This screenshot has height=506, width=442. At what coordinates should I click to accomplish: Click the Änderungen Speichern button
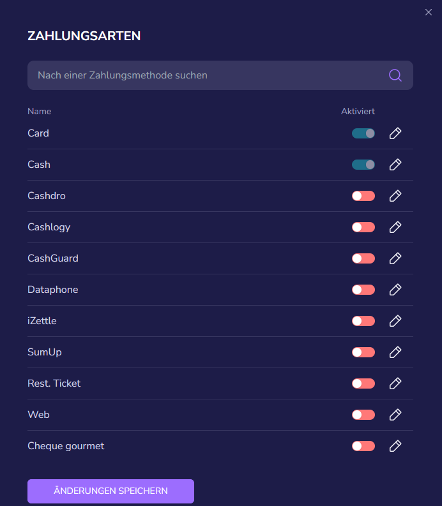coord(111,491)
